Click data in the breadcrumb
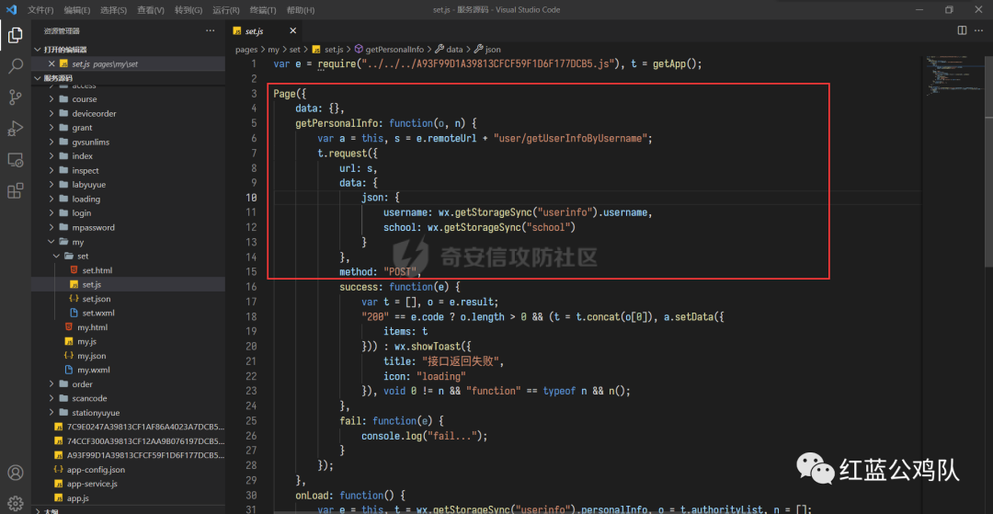993x514 pixels. coord(455,49)
